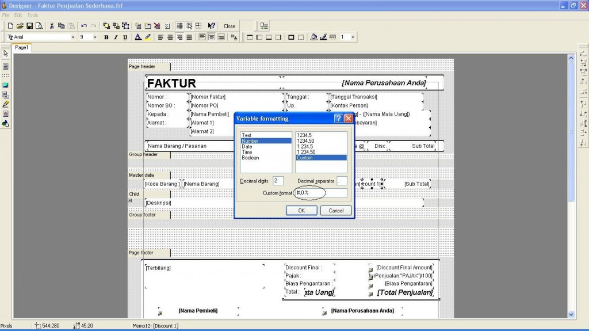Open the font size dropdown

click(95, 37)
